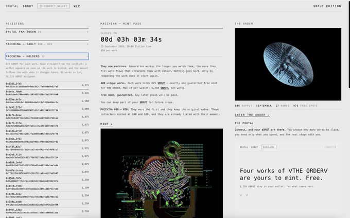The height and width of the screenshot is (218, 350).
Task: Click the 17 RANKS stat
Action: click(x=282, y=106)
